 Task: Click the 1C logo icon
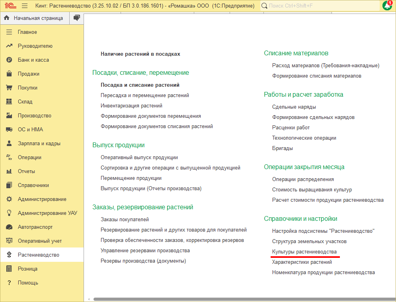click(x=10, y=6)
